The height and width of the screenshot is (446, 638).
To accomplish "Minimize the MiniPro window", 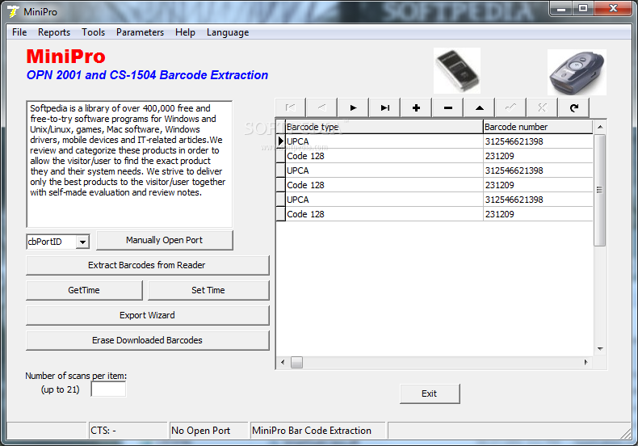I will (561, 9).
